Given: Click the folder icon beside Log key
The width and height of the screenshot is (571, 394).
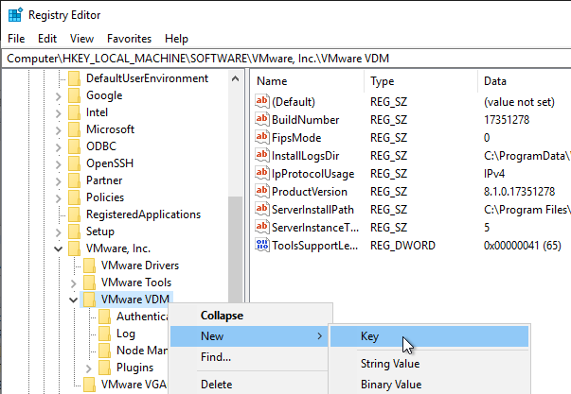Looking at the screenshot, I should click(105, 334).
